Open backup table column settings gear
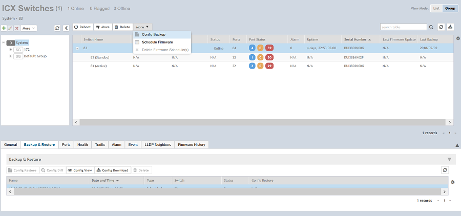 [x=453, y=182]
